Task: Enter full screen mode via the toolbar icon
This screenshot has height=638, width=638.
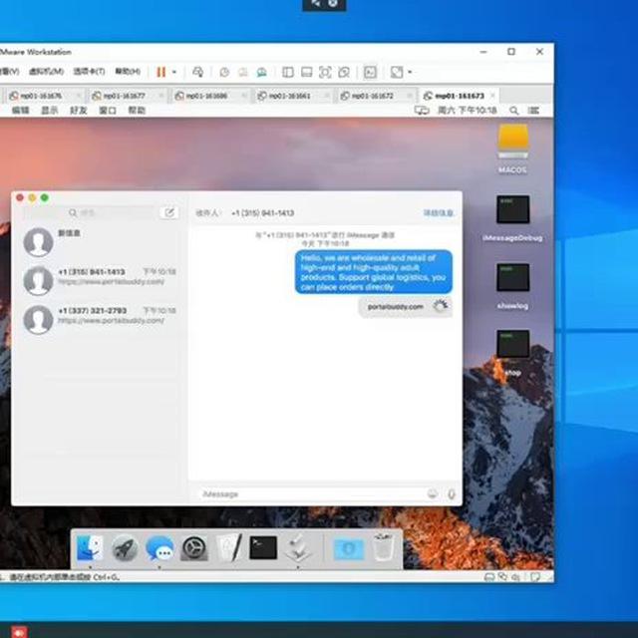Action: 325,73
